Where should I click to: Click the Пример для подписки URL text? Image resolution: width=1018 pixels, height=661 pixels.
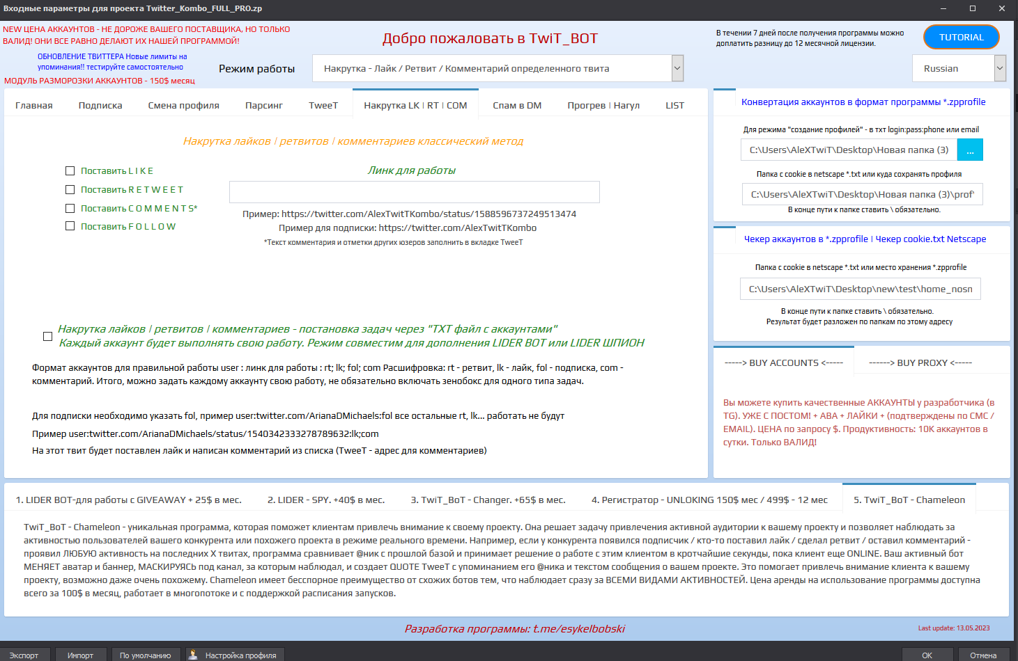click(408, 228)
